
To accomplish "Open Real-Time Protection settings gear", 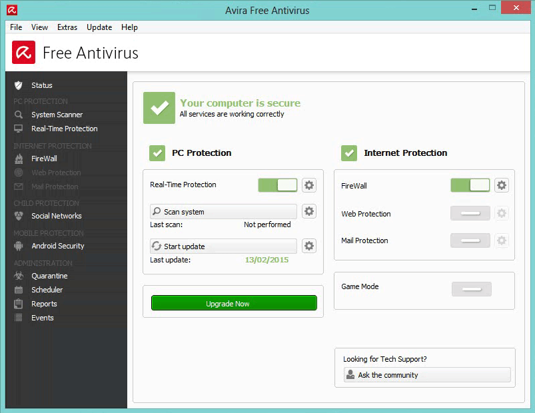I will tap(308, 185).
